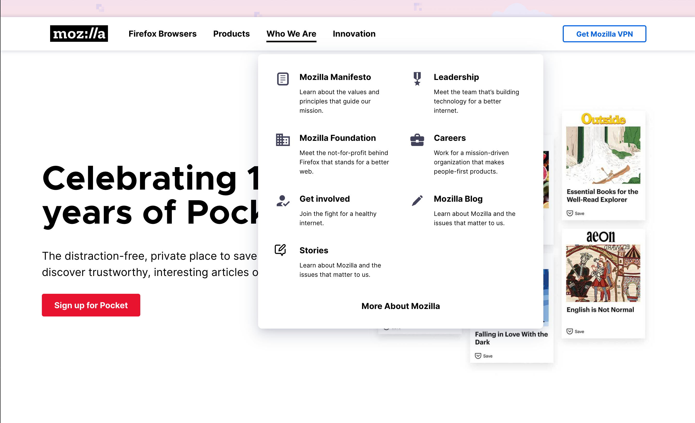Screen dimensions: 695x423
Task: Visit the Mozilla Foundation link
Action: pyautogui.click(x=338, y=138)
